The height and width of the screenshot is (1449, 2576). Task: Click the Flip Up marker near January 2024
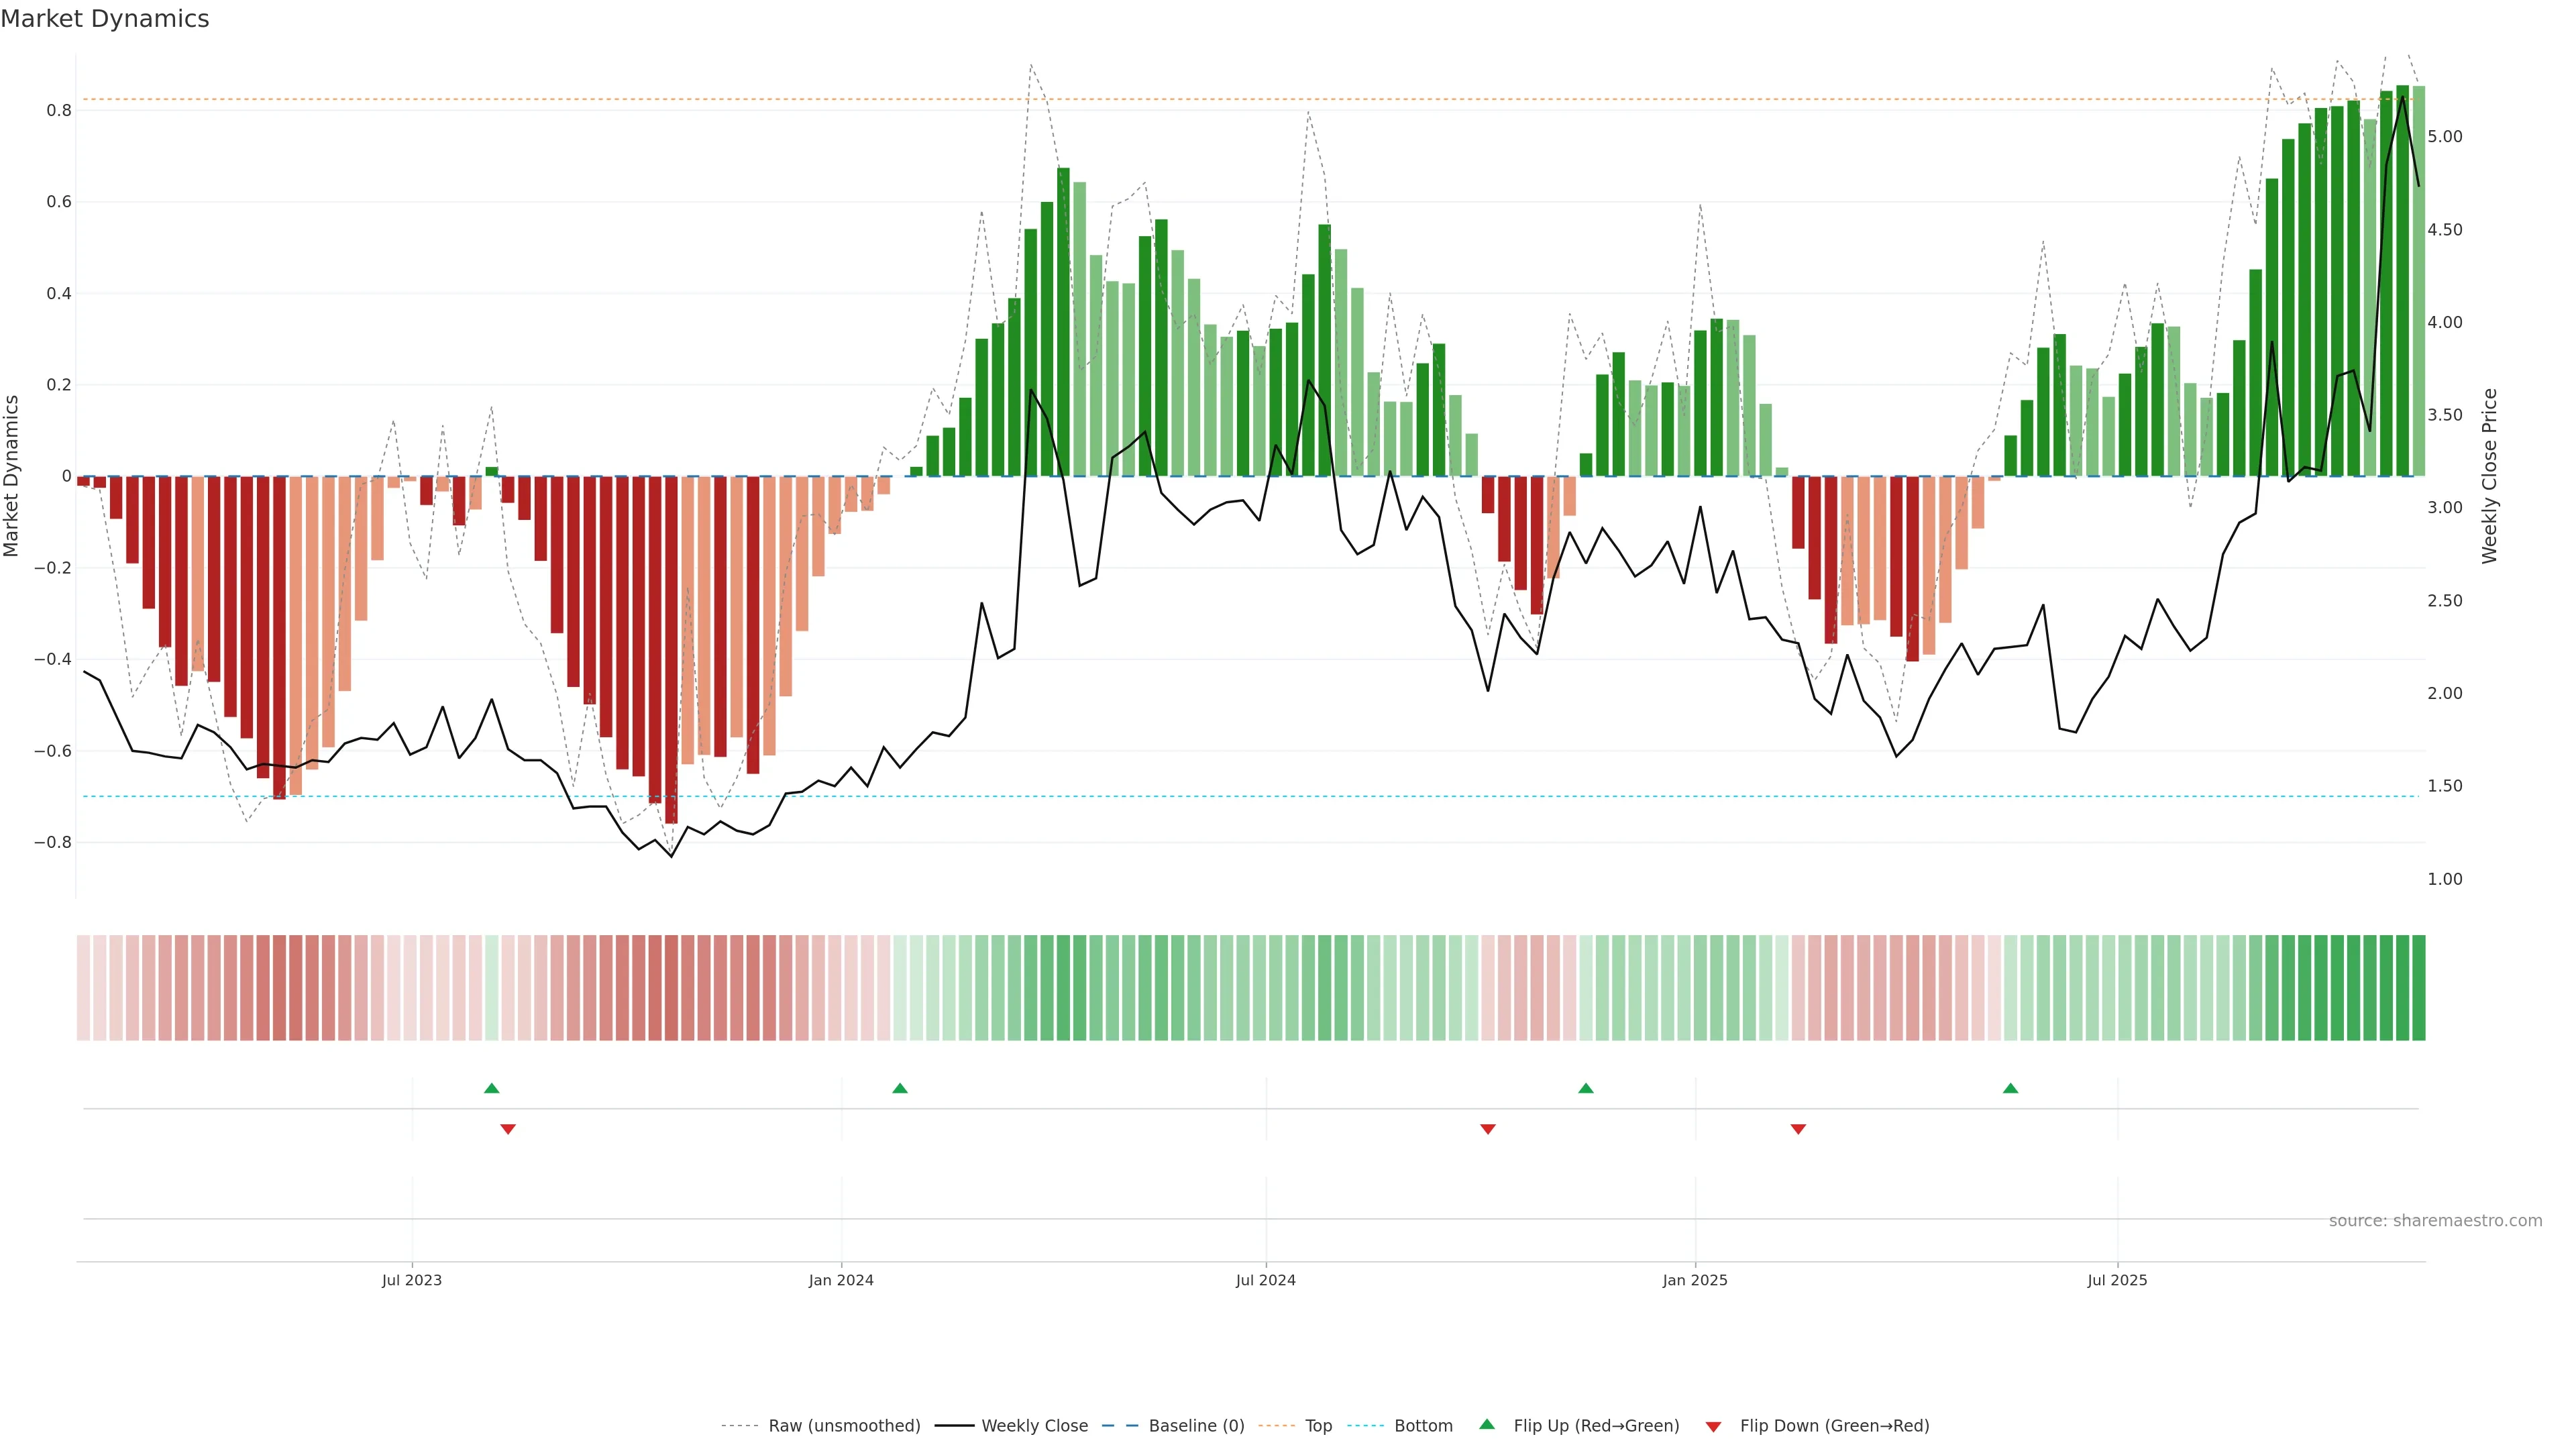[x=900, y=1088]
